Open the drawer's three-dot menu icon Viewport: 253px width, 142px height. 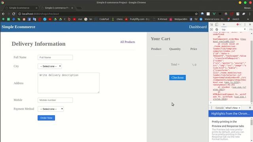click(x=211, y=108)
